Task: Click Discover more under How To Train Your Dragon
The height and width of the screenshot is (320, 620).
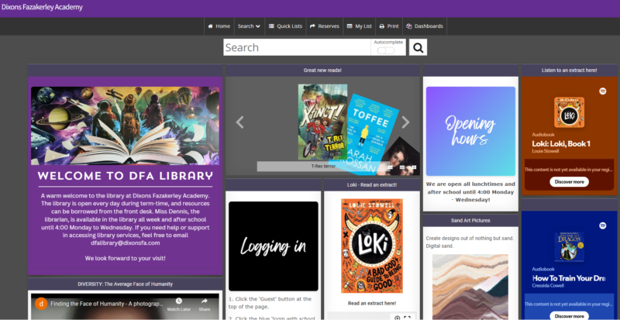Action: tap(569, 315)
